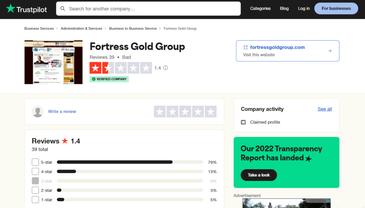Viewport: 365px width, 208px height.
Task: Rate three stars in Write a review box
Action: (185, 112)
